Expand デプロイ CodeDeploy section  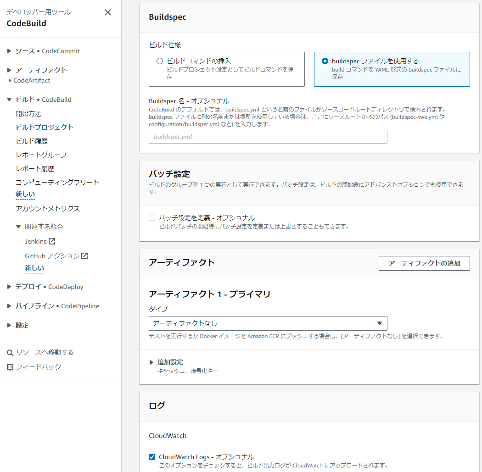click(x=9, y=287)
